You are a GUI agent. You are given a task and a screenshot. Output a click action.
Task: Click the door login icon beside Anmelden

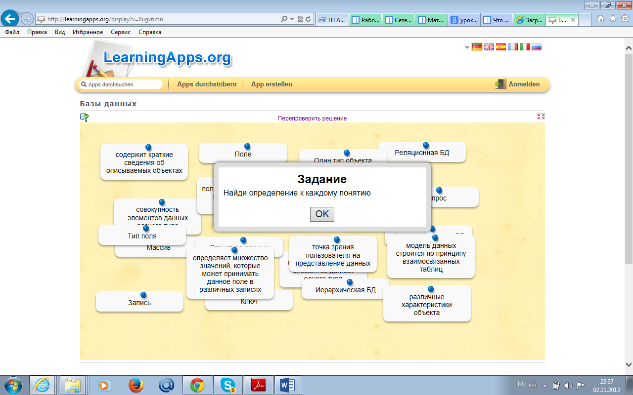click(501, 84)
